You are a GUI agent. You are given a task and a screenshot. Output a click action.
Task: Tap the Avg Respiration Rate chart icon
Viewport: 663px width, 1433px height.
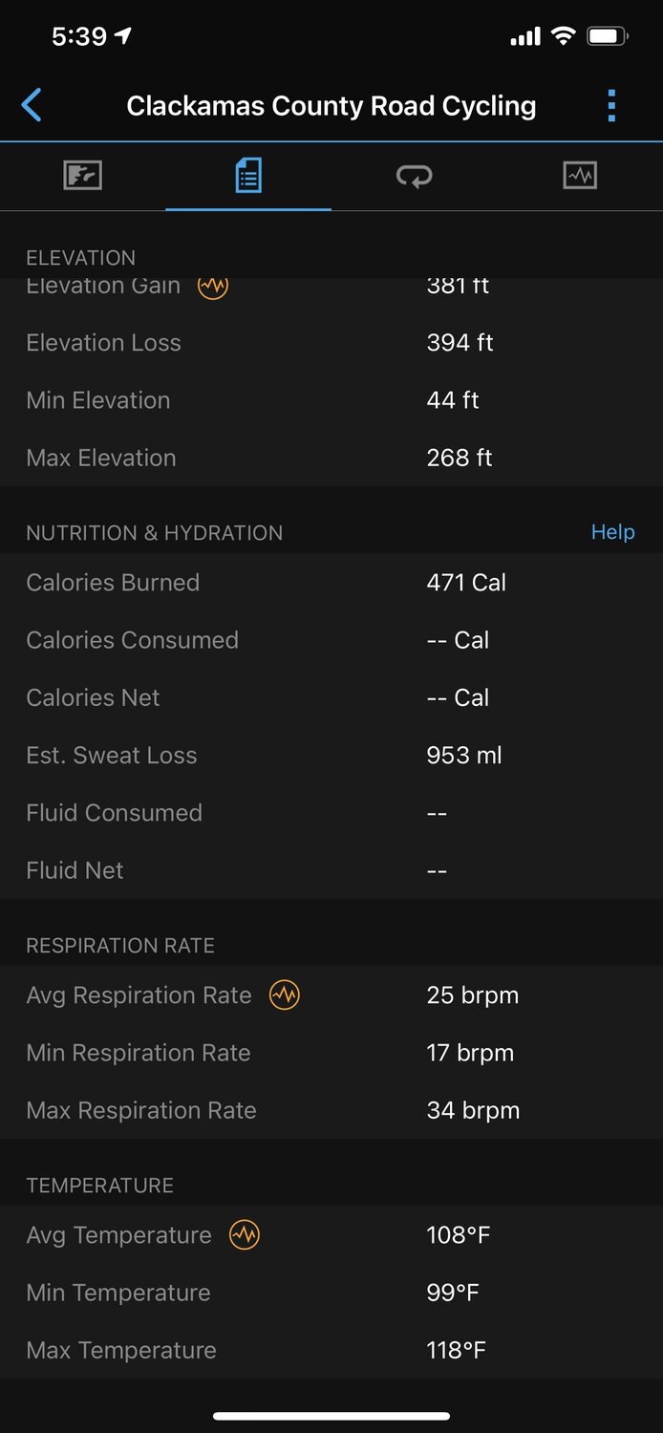284,995
